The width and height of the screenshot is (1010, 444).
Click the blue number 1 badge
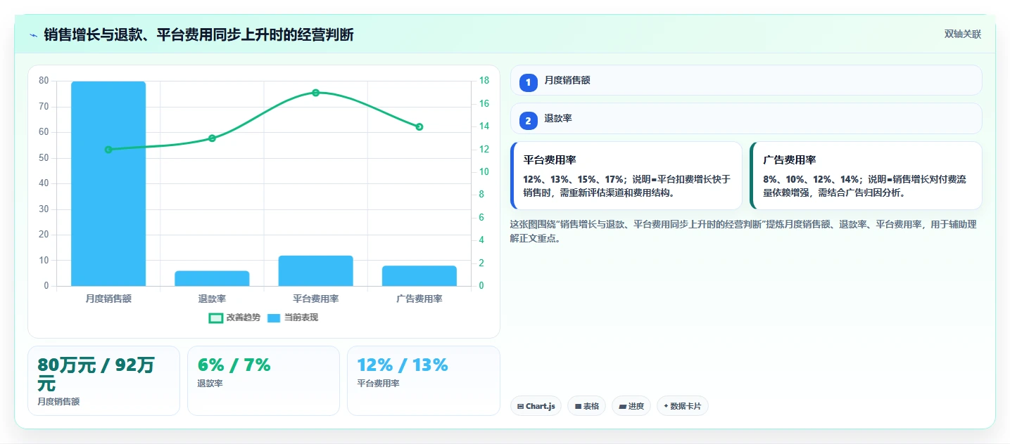point(529,82)
